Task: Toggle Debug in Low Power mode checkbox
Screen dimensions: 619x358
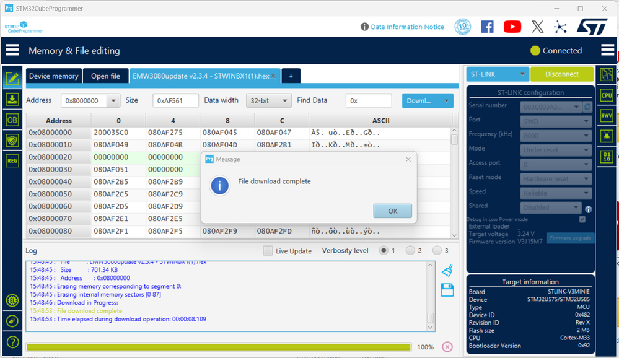Action: pyautogui.click(x=582, y=219)
